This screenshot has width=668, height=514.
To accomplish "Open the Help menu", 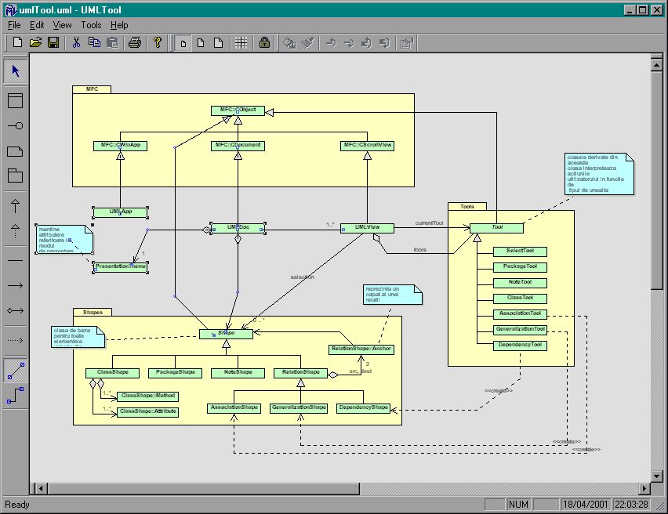I will pyautogui.click(x=119, y=25).
